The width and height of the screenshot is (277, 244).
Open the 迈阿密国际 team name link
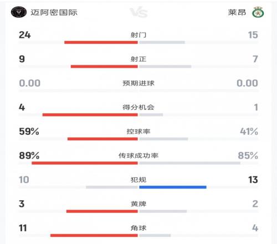[x=54, y=12]
